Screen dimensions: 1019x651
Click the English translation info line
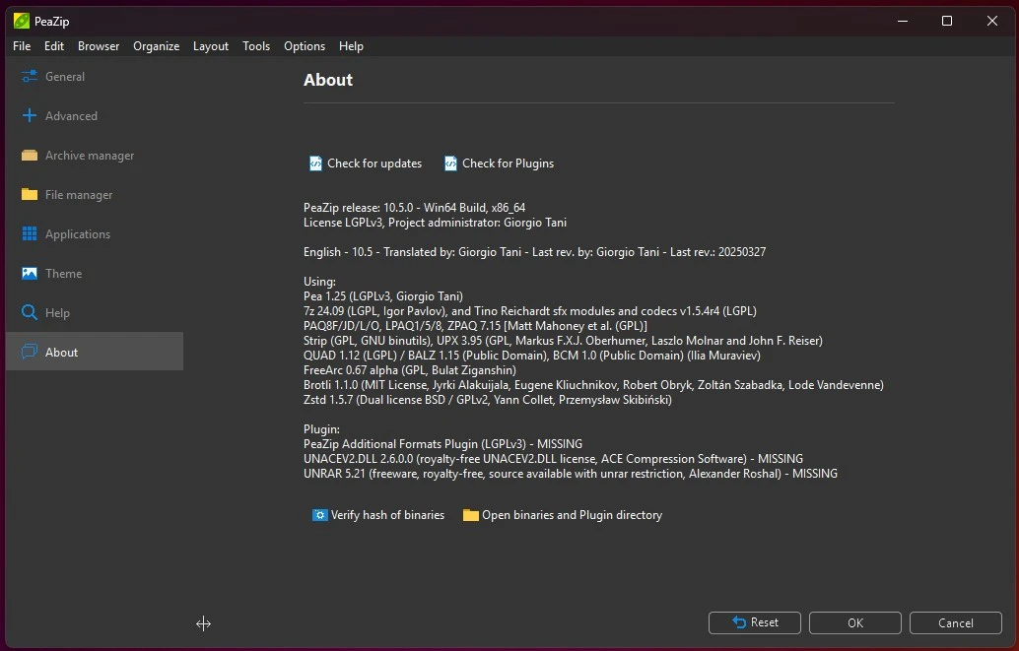coord(535,251)
